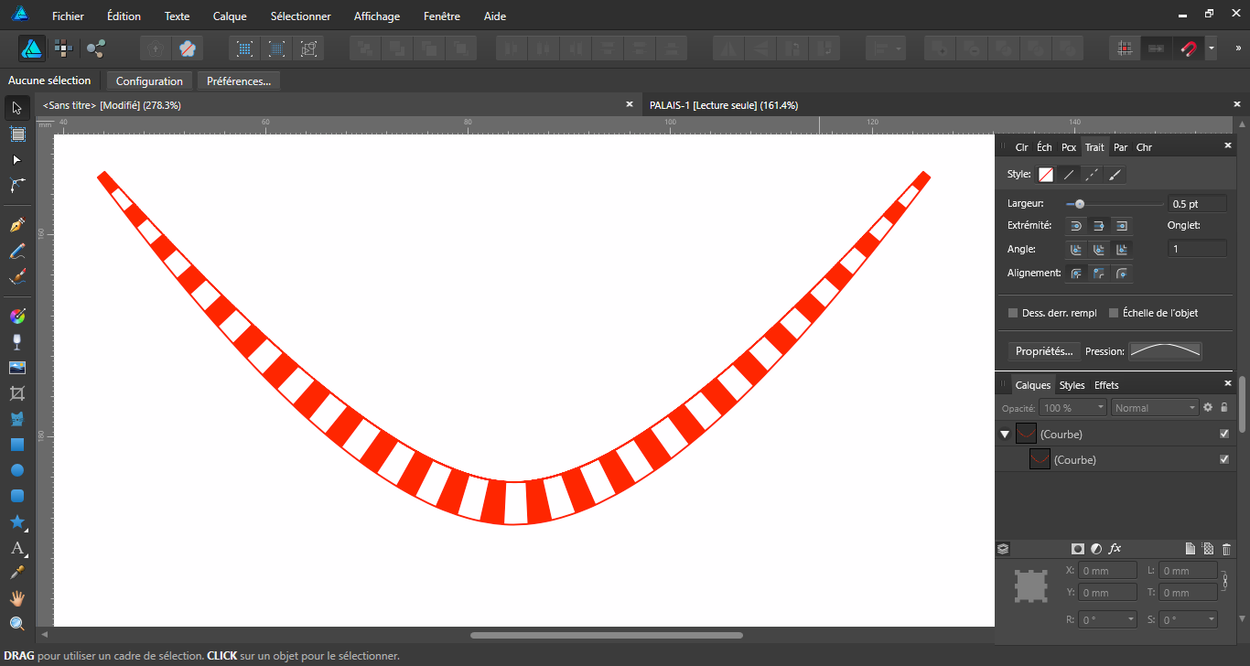Open the Normal blend mode dropdown
1250x666 pixels.
pyautogui.click(x=1156, y=408)
